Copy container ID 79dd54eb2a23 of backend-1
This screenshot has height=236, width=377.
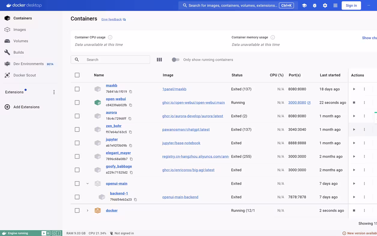[x=135, y=199]
